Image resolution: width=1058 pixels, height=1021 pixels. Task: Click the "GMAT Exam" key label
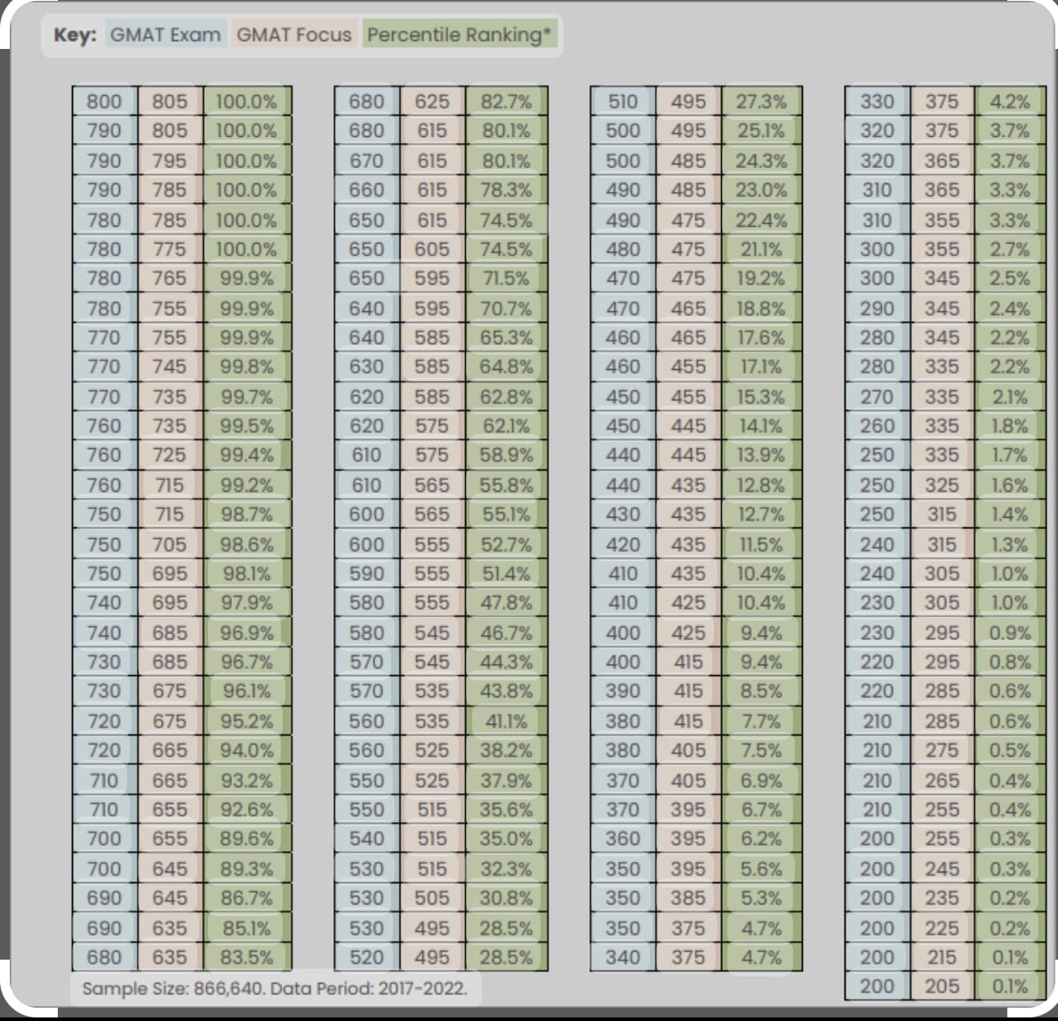[x=165, y=35]
